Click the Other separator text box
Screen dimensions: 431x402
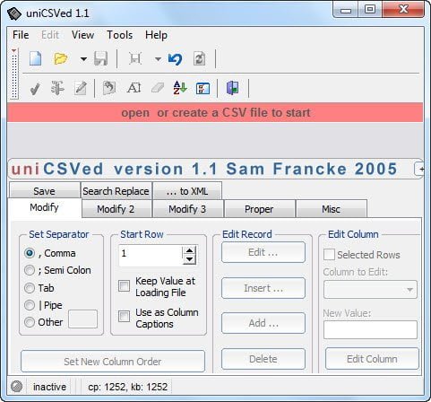pyautogui.click(x=82, y=319)
